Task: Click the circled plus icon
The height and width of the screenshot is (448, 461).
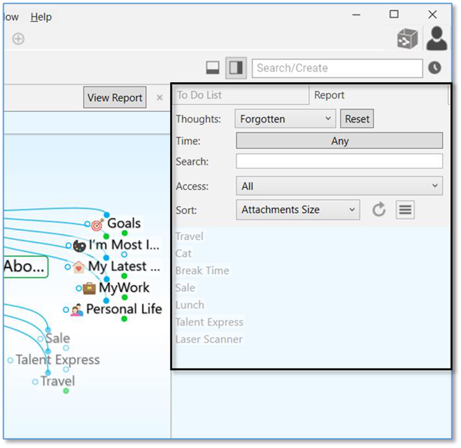Action: point(18,39)
